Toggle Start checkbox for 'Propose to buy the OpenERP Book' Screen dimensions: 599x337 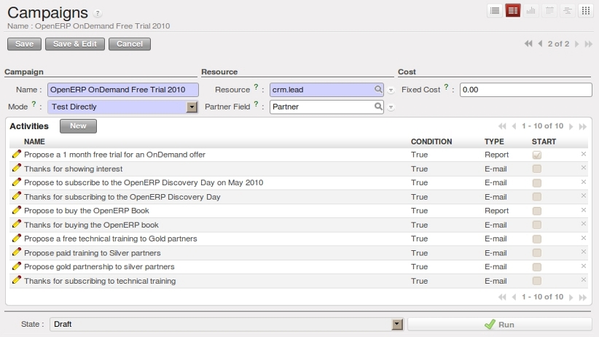[x=537, y=211]
